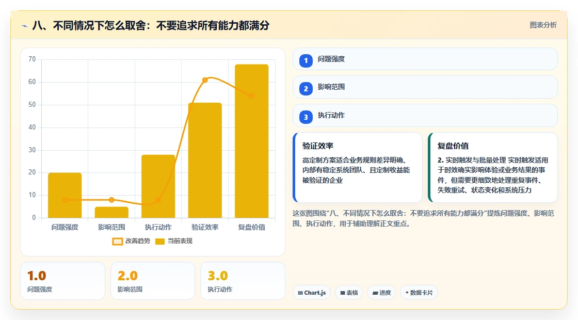Viewport: 578px width, 320px height.
Task: Click the number 3 badge for 执行动作
Action: click(306, 117)
